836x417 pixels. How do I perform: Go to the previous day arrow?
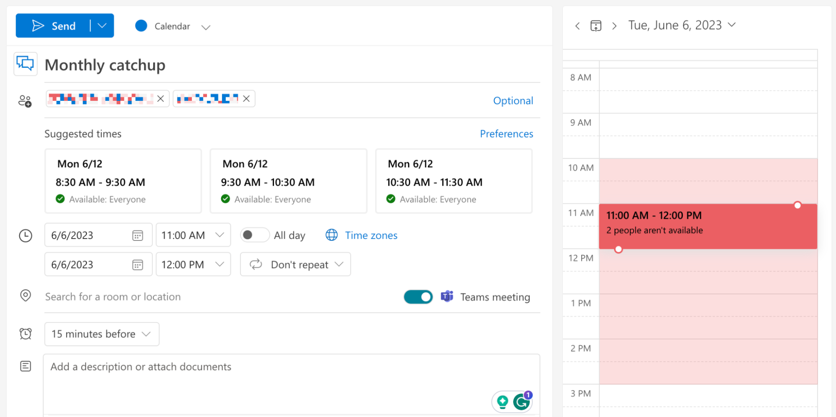(578, 26)
